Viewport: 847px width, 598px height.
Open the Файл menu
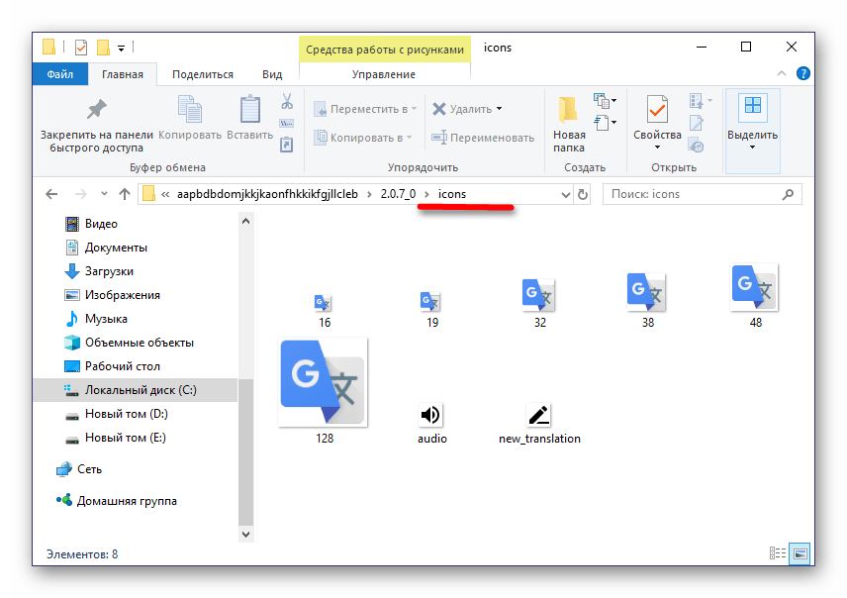(59, 72)
